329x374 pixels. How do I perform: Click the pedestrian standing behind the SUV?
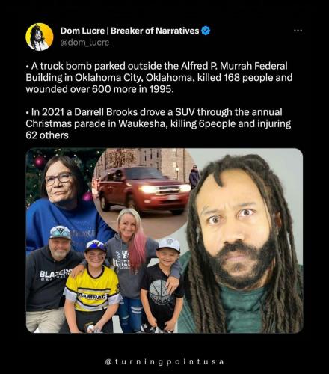pos(194,177)
